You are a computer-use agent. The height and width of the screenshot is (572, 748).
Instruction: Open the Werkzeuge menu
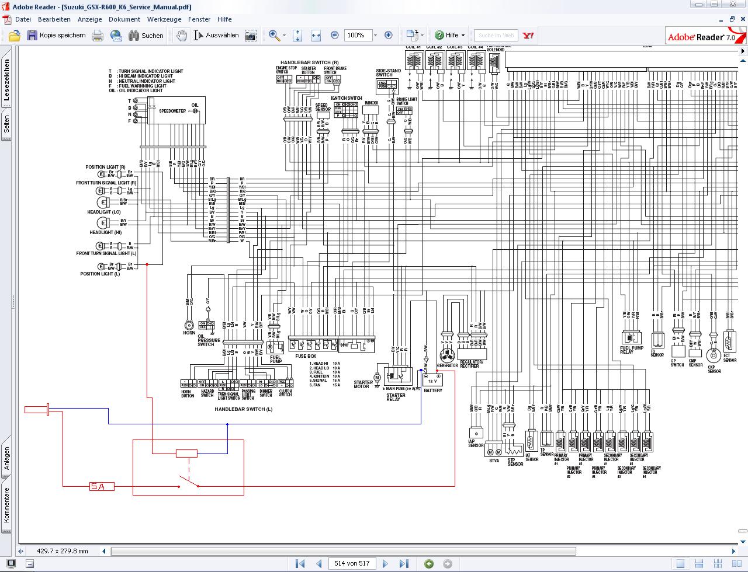click(164, 19)
